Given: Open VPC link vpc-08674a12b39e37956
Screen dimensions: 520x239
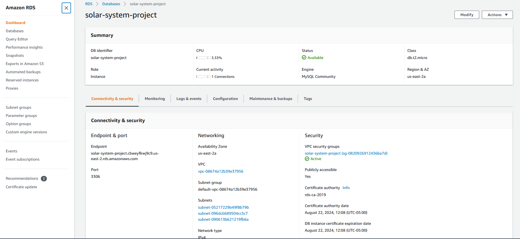Looking at the screenshot, I should point(221,171).
